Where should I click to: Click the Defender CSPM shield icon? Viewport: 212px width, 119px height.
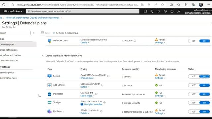click(x=49, y=41)
